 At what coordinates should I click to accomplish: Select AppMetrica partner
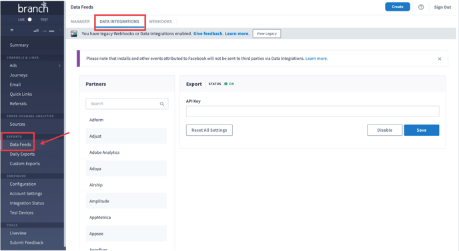(x=126, y=218)
